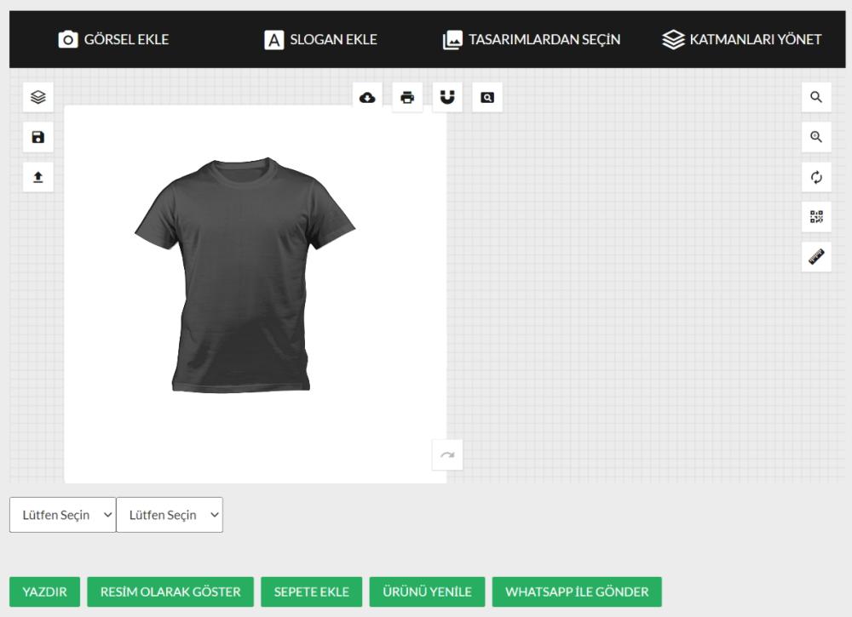Click WHATSAPP İLE GÖNDER button
The width and height of the screenshot is (852, 617).
coord(577,591)
